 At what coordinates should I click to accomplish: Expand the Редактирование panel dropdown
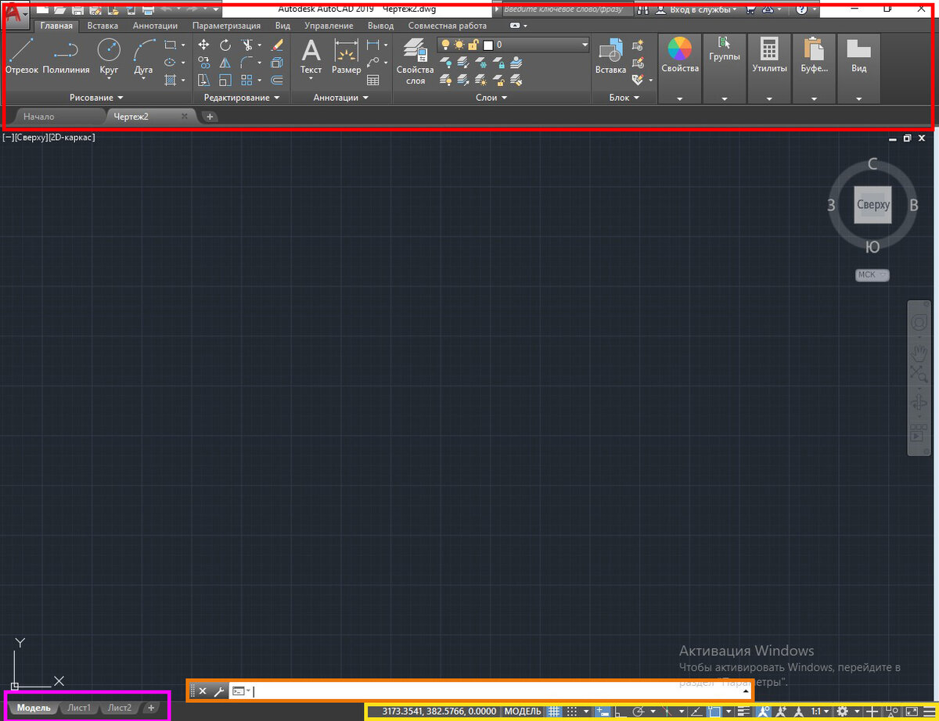click(242, 98)
